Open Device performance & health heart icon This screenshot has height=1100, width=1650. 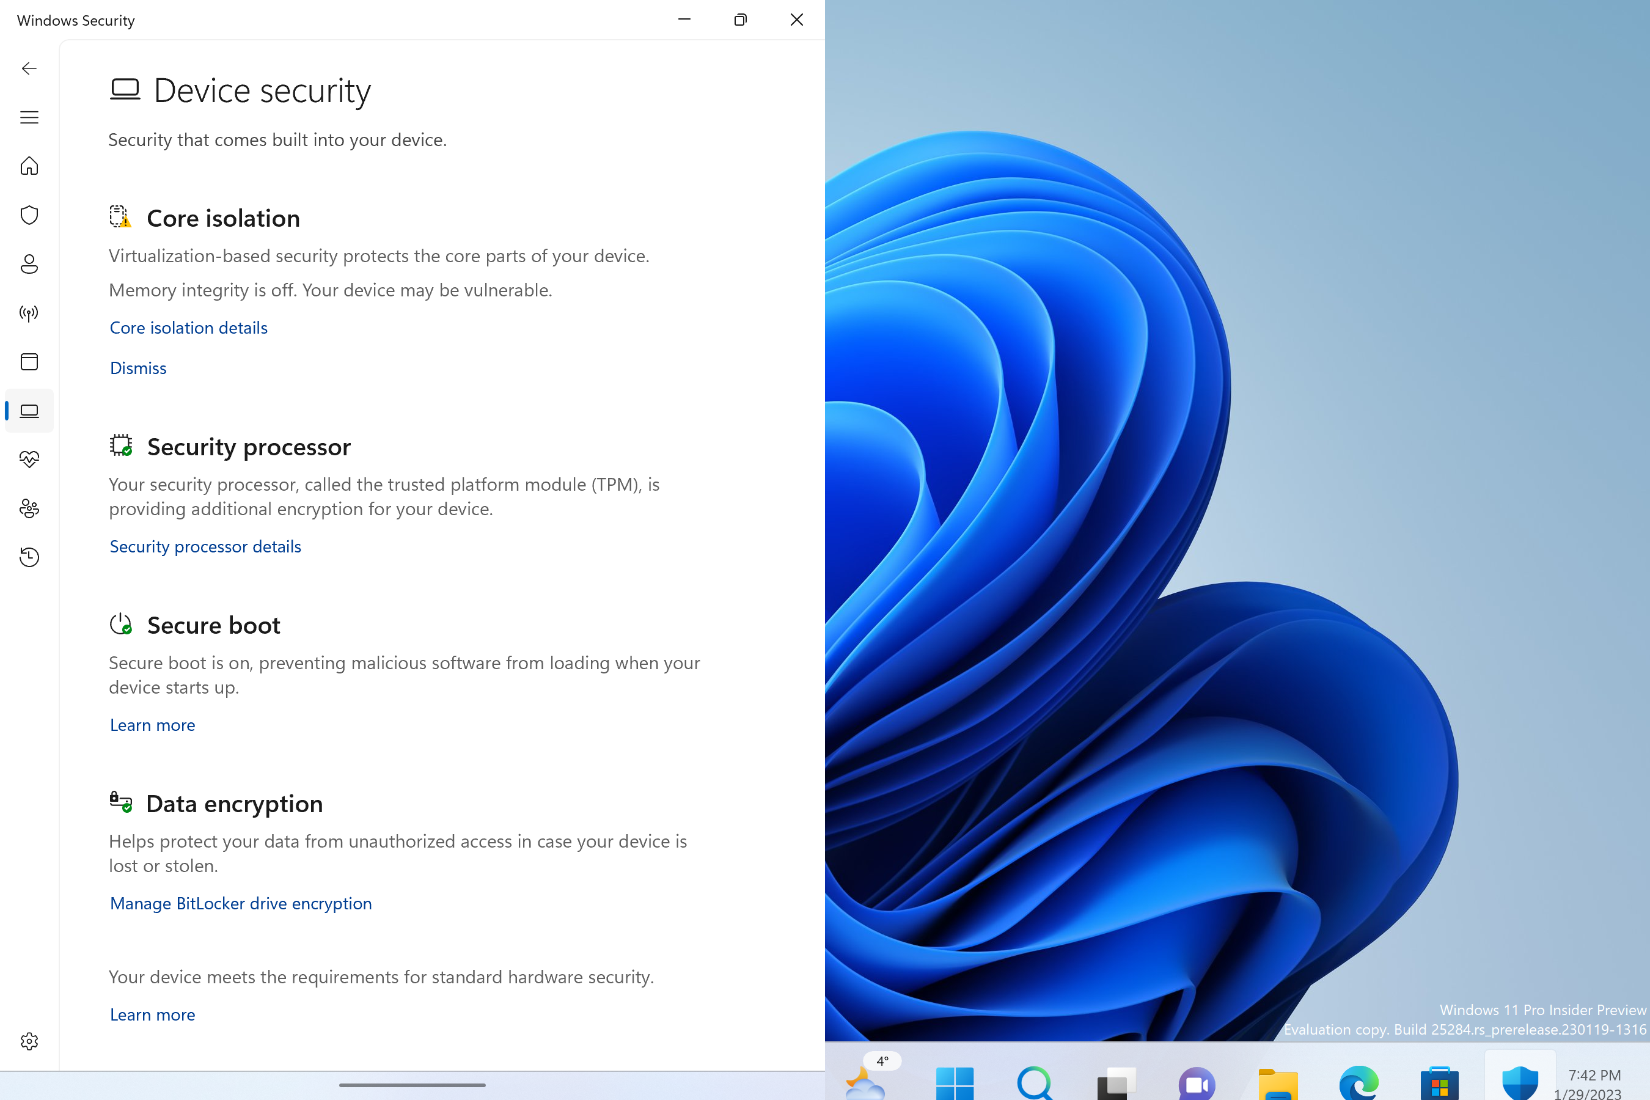coord(29,460)
